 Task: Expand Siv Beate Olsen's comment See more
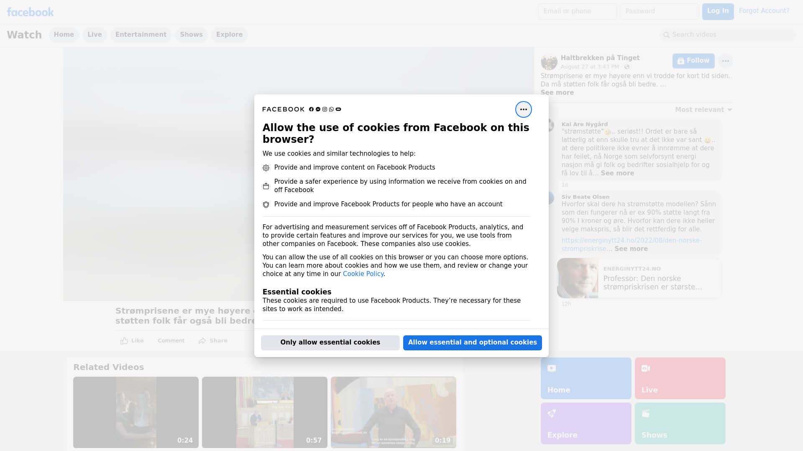click(x=631, y=249)
